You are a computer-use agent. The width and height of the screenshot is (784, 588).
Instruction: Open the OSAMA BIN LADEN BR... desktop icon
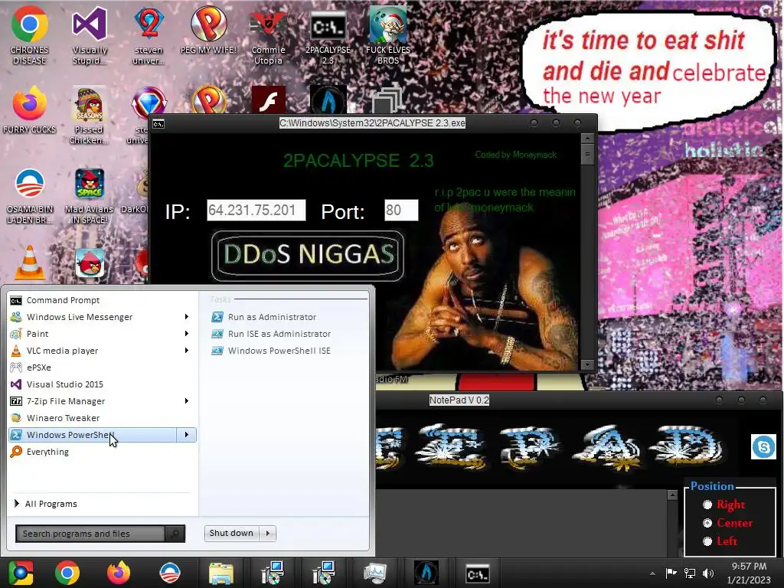(x=30, y=195)
